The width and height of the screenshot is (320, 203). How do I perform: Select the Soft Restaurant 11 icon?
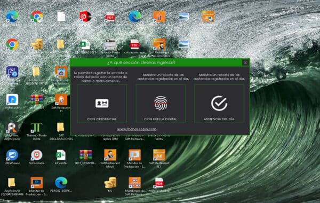[x=61, y=103]
